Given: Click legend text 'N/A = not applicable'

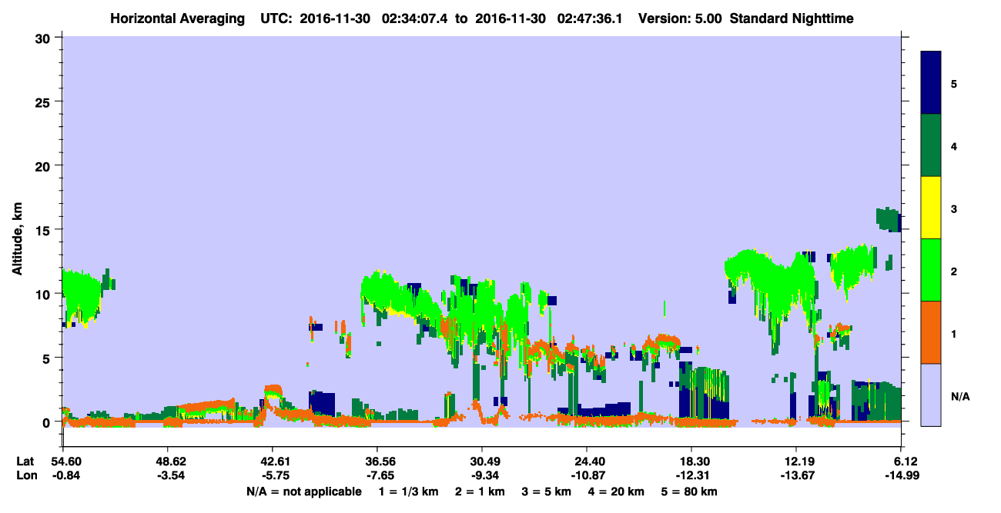Looking at the screenshot, I should (303, 491).
